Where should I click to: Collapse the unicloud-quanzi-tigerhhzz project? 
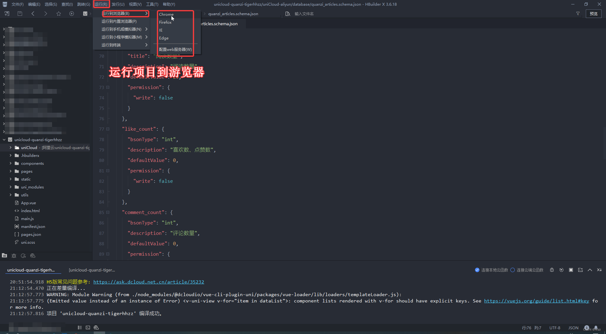4,140
